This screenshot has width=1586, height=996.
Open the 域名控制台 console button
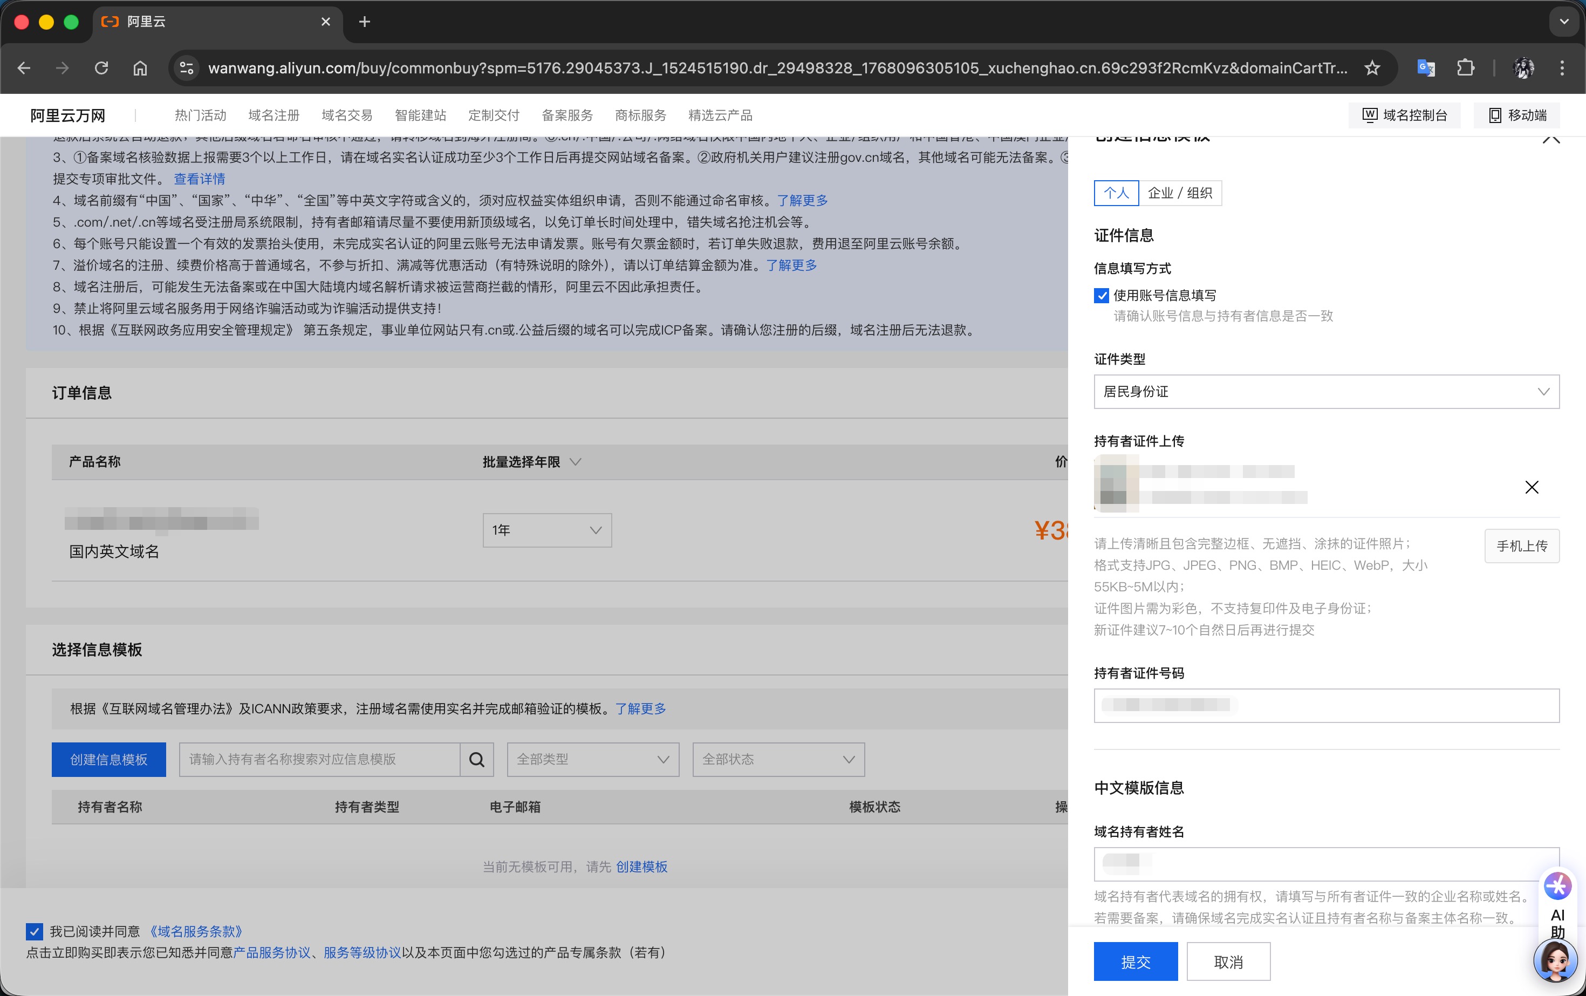(x=1404, y=115)
